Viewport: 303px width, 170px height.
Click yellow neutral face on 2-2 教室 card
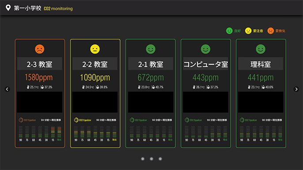pos(95,49)
